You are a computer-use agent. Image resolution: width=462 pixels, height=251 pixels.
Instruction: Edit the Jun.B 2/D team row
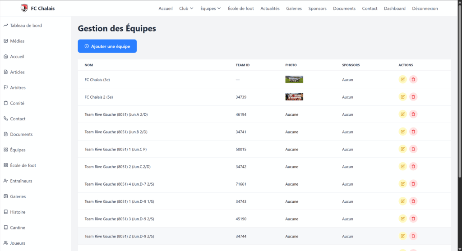pos(402,132)
